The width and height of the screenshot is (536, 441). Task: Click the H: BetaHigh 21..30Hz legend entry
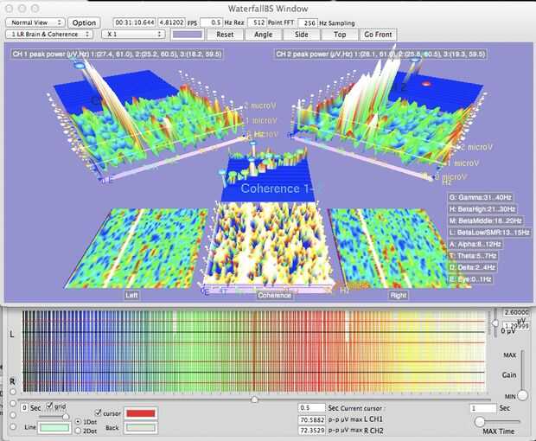point(482,209)
